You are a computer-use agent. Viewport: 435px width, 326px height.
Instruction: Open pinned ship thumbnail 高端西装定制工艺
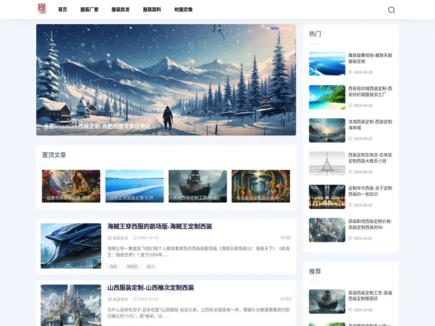point(198,186)
